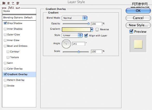Enable the Drop Shadow checkbox
The height and width of the screenshot is (110, 152).
tap(5, 23)
